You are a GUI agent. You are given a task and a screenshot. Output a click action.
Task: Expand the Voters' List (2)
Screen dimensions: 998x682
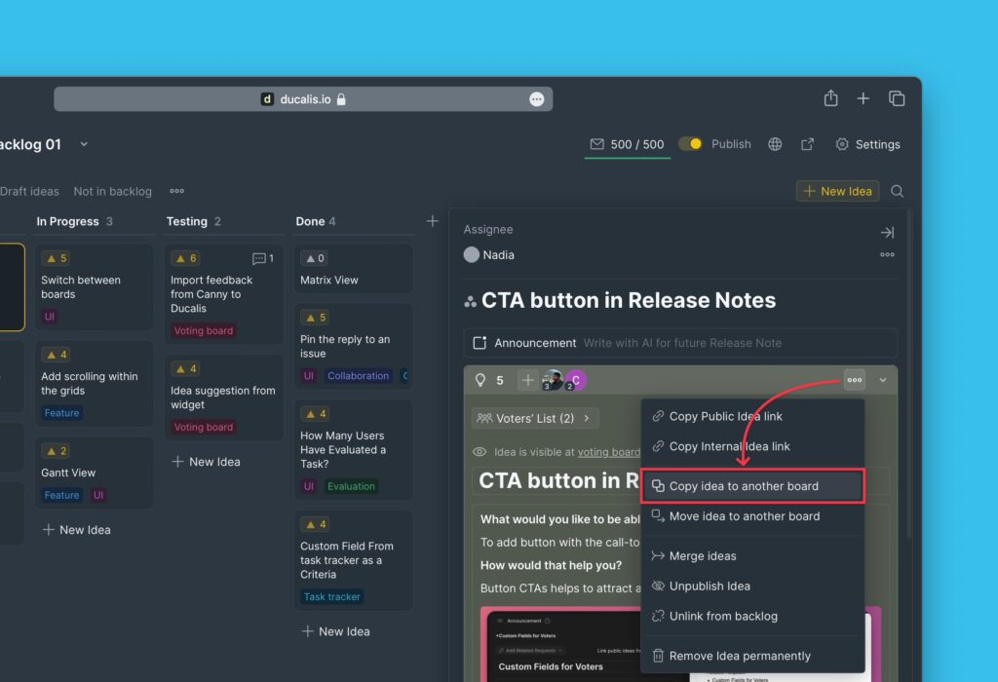(x=535, y=418)
